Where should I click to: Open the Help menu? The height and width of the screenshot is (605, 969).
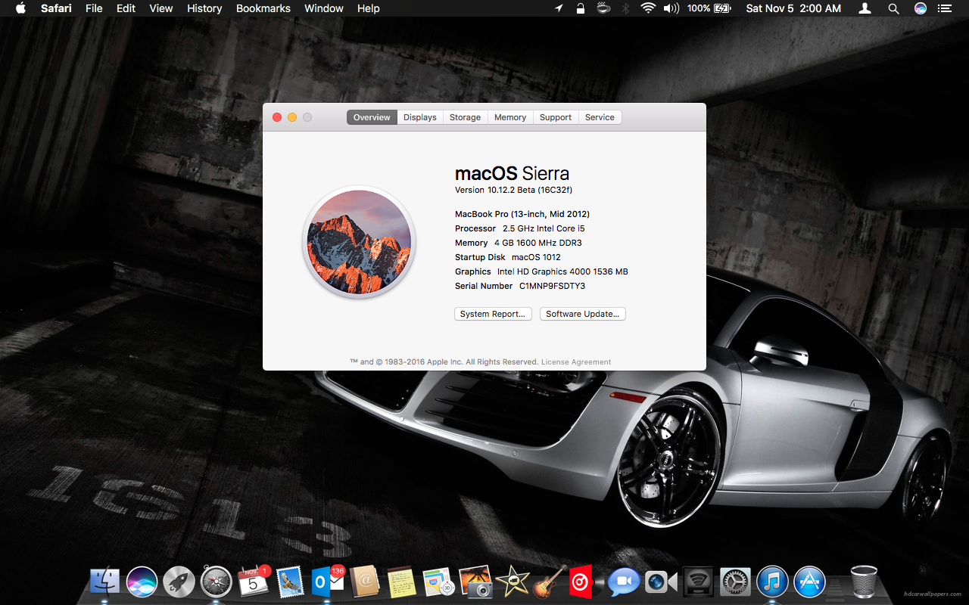pyautogui.click(x=369, y=8)
